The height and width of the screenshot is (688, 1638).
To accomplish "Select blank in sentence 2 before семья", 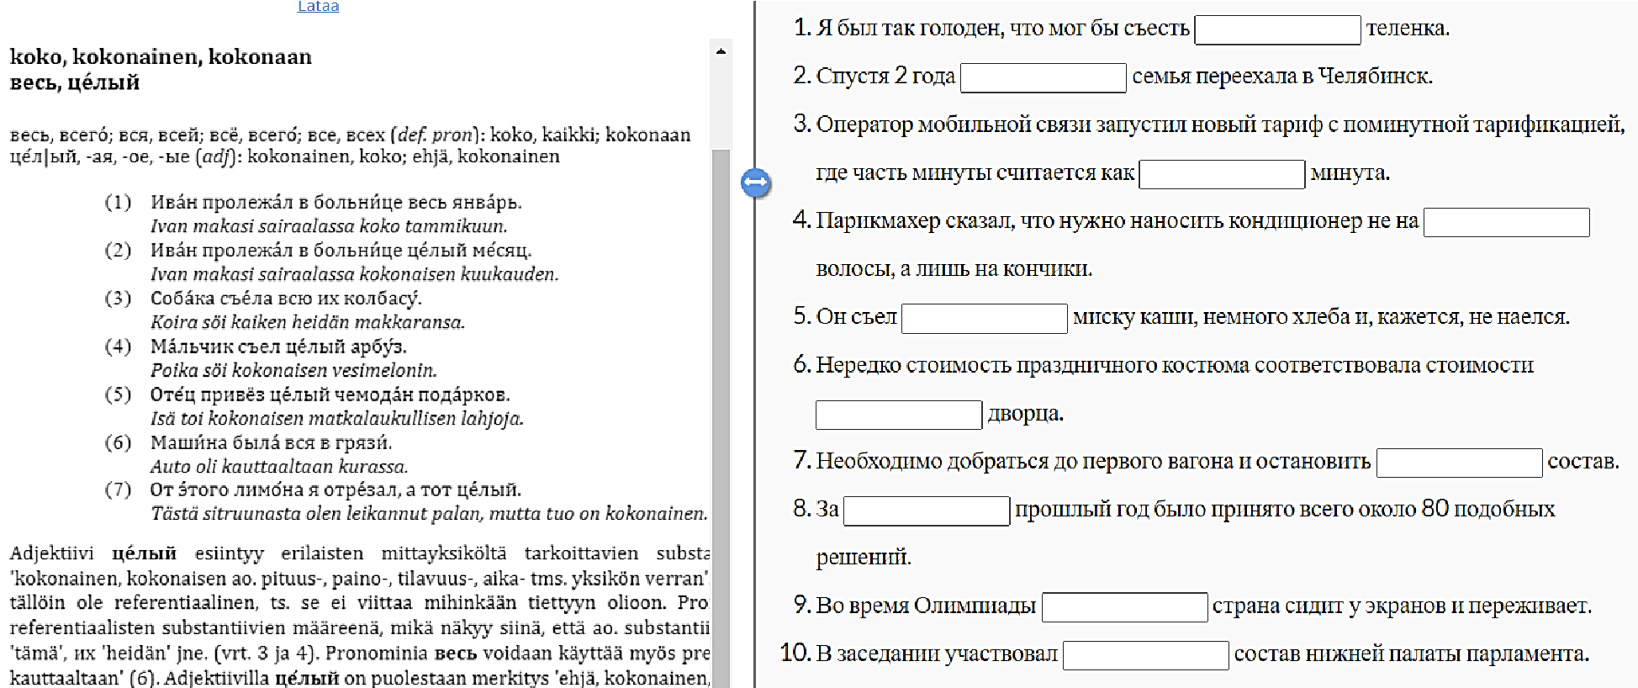I will [1043, 77].
